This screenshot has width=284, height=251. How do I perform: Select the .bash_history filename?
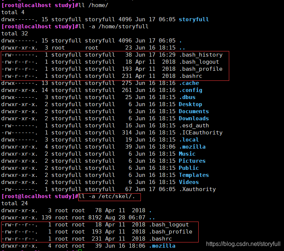tap(201, 55)
